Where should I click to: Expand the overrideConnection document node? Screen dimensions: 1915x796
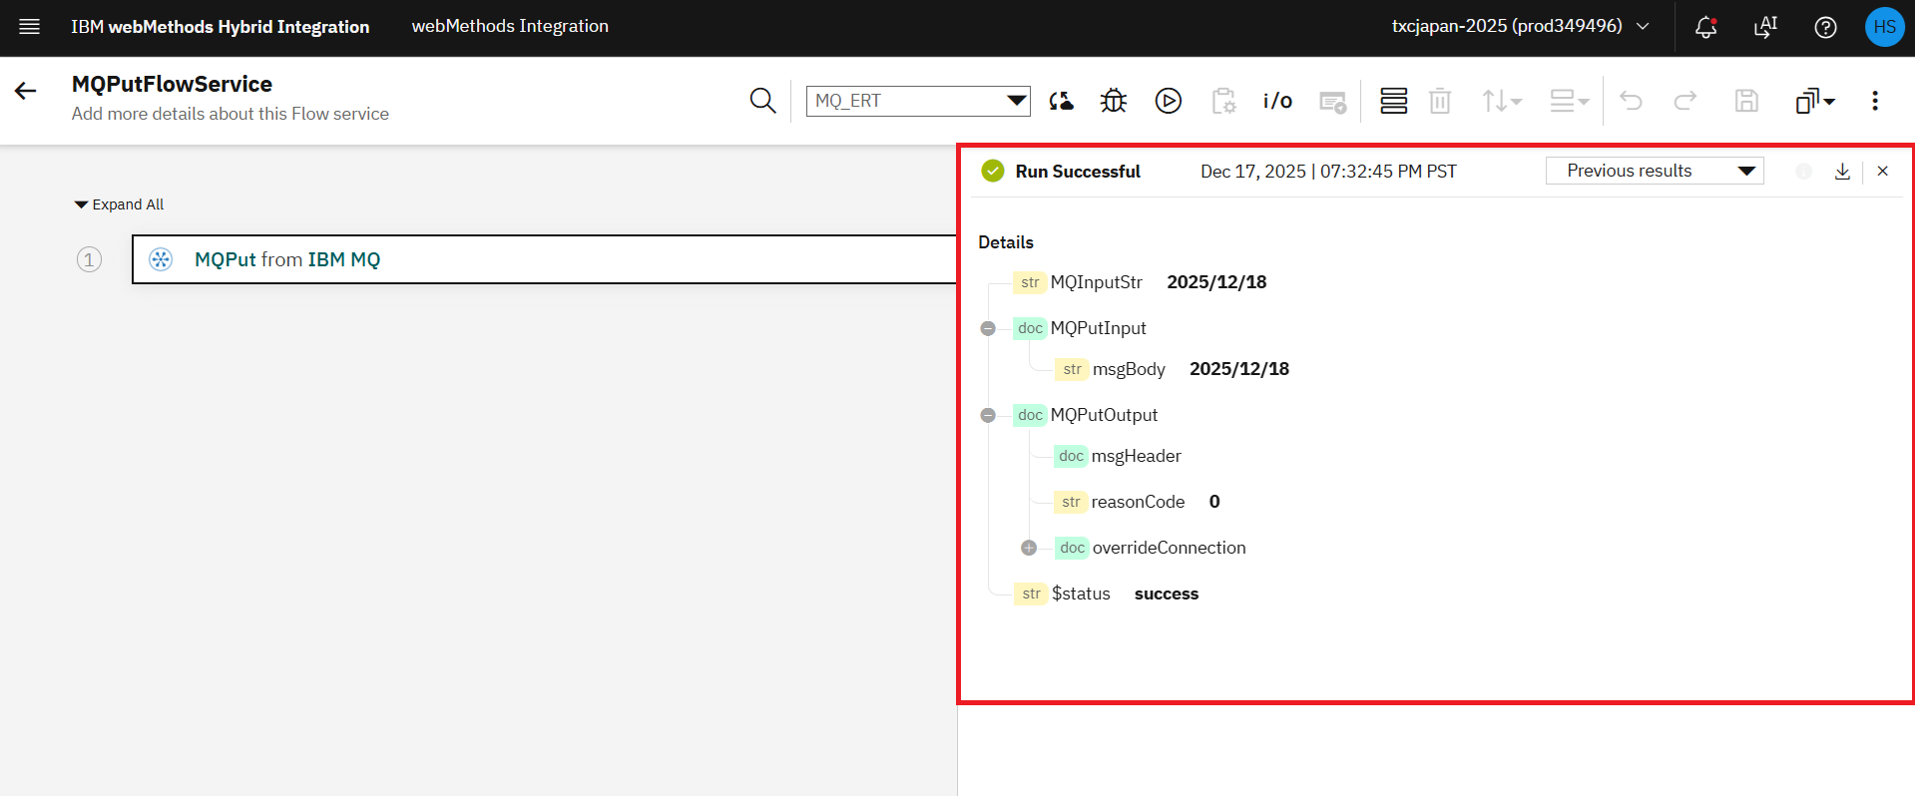1029,548
